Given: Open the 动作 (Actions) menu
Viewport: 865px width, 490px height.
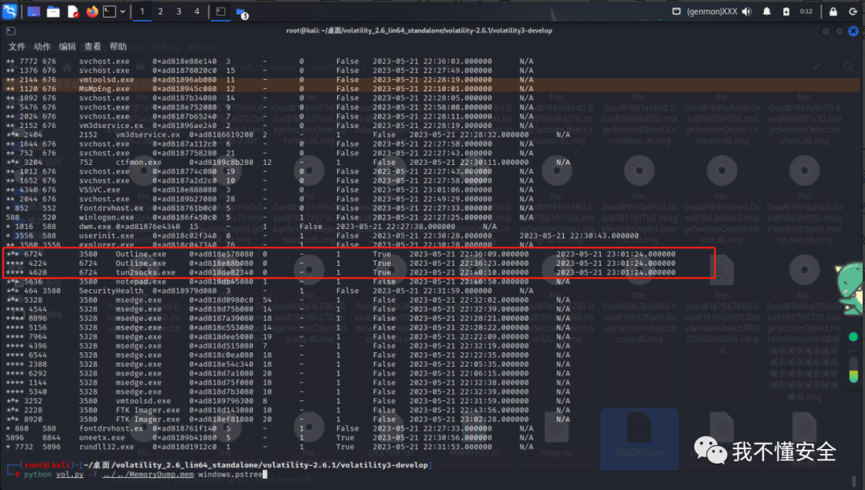Looking at the screenshot, I should point(42,47).
